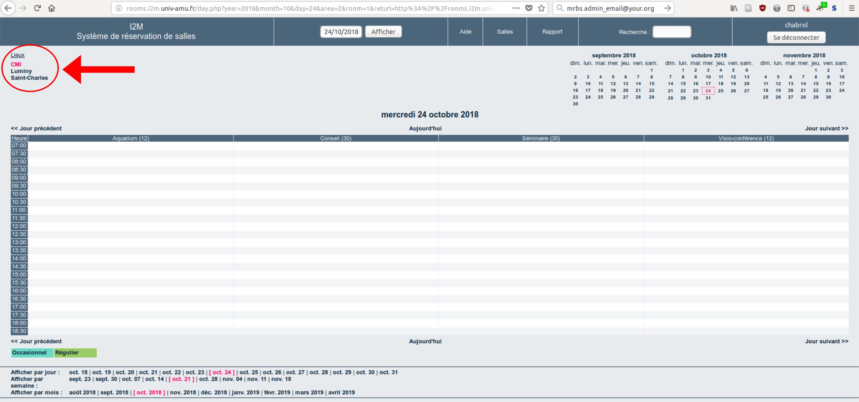The image size is (859, 402).
Task: Toggle the sidebar view icon
Action: point(791,8)
